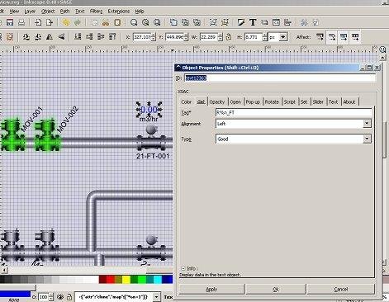
Task: Open Align and Distribute dialog
Action: 287,22
